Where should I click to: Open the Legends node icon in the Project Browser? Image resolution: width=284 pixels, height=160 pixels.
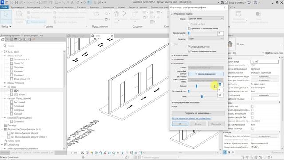pos(6,125)
